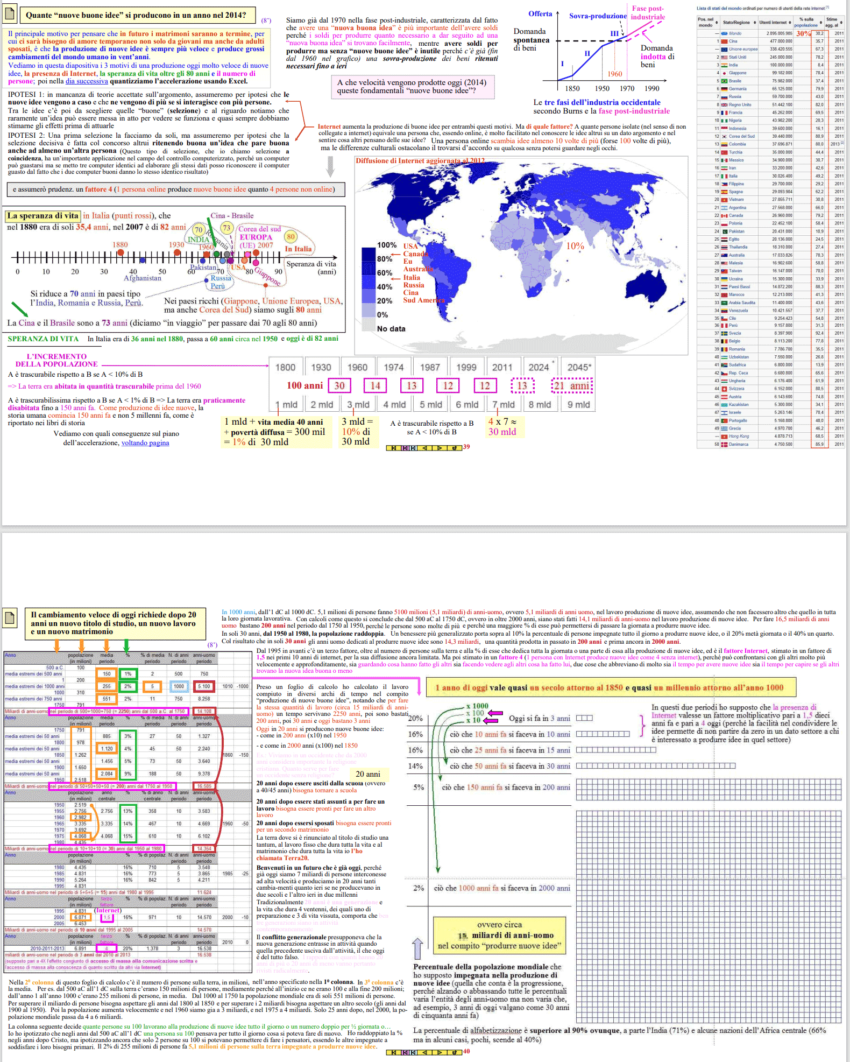Open the 'Germania' country link
The height and width of the screenshot is (1062, 850).
[738, 89]
